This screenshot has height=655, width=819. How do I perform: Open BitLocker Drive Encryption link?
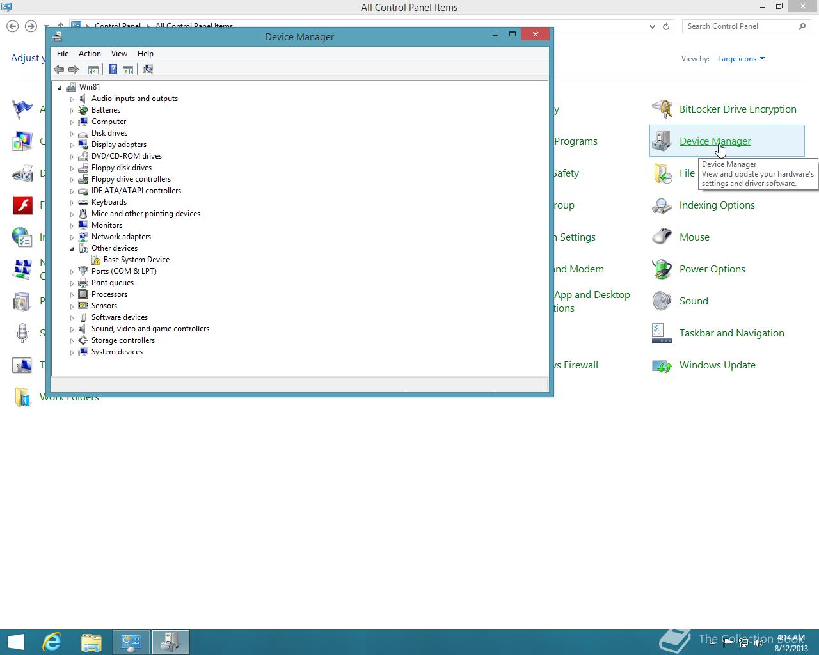738,109
